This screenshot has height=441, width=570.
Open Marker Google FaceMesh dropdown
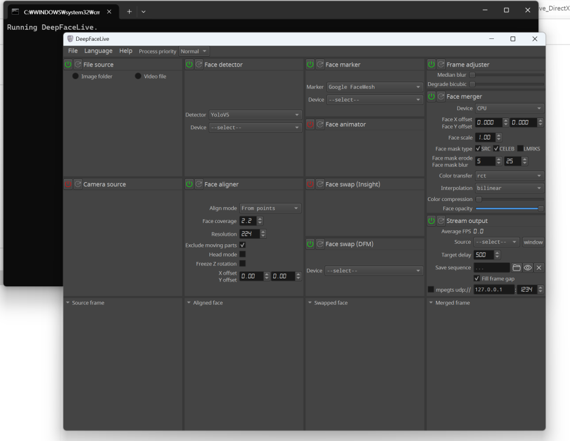375,87
